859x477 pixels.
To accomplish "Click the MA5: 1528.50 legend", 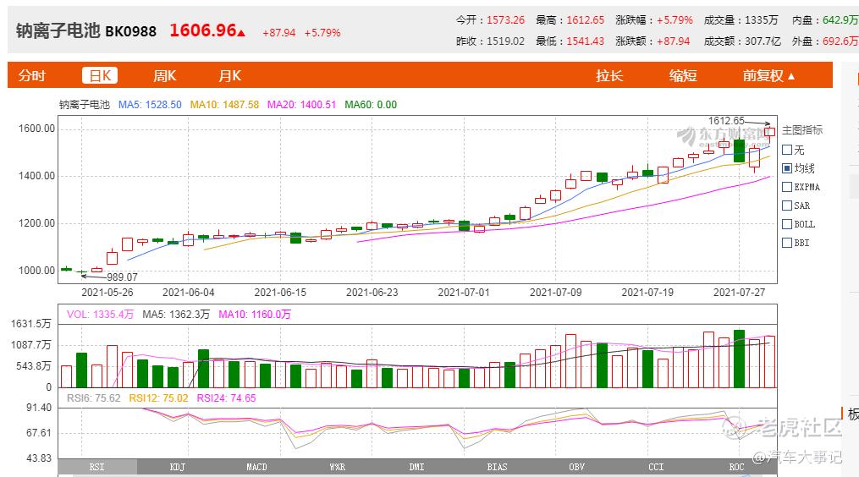I will pyautogui.click(x=150, y=105).
